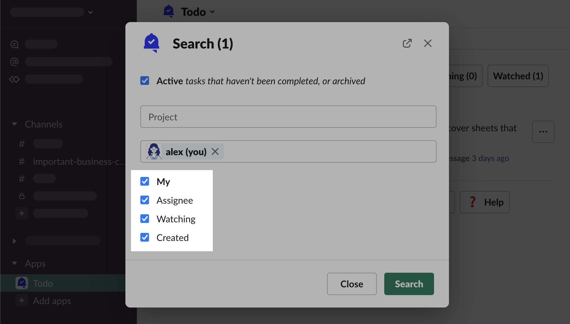570x324 pixels.
Task: Open Search dialog in a new window
Action: 407,43
